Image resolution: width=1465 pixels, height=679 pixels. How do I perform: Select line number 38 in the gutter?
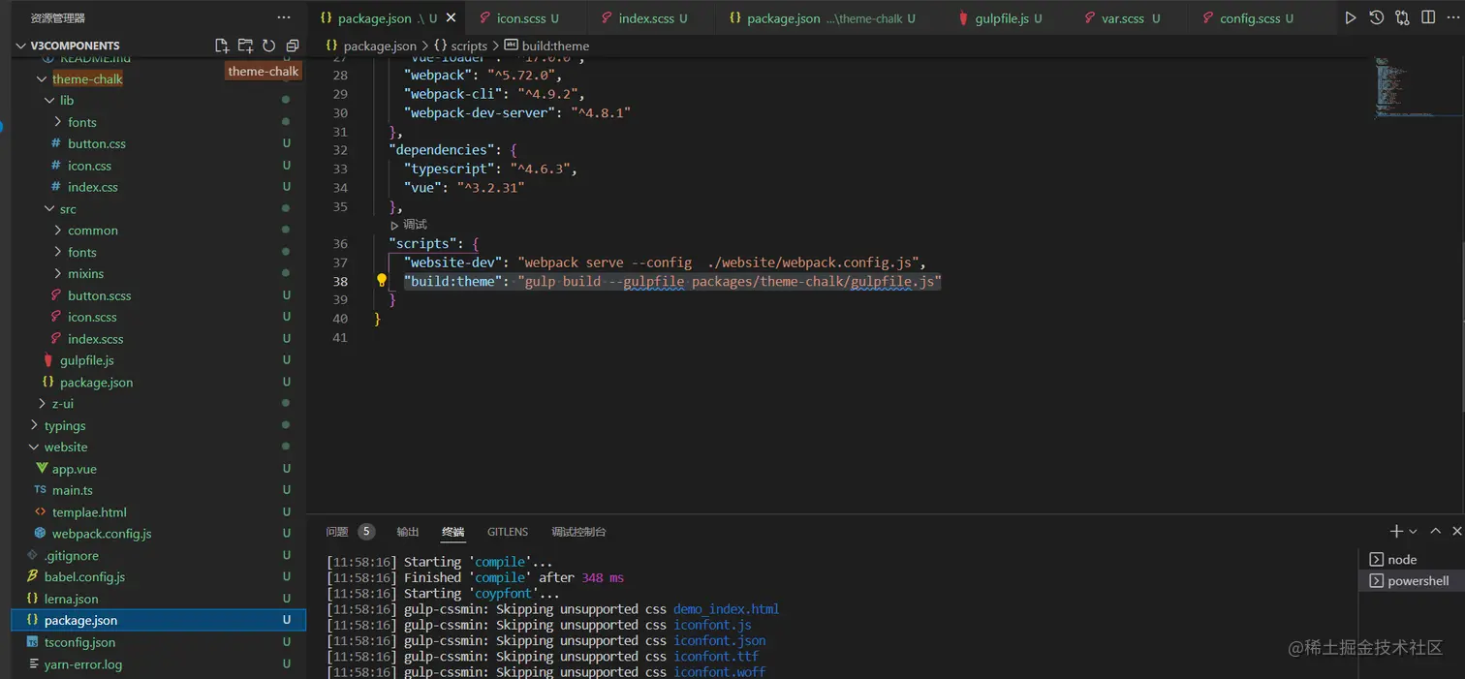(339, 282)
